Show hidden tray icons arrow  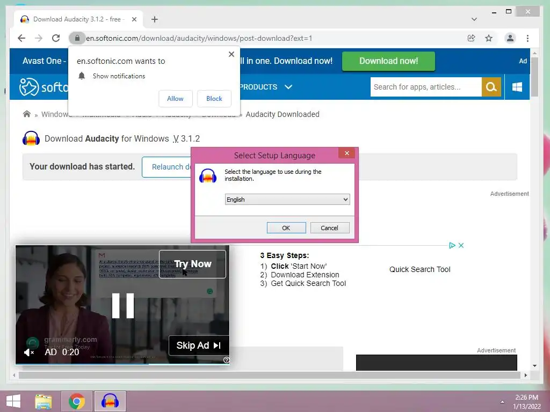pos(502,402)
